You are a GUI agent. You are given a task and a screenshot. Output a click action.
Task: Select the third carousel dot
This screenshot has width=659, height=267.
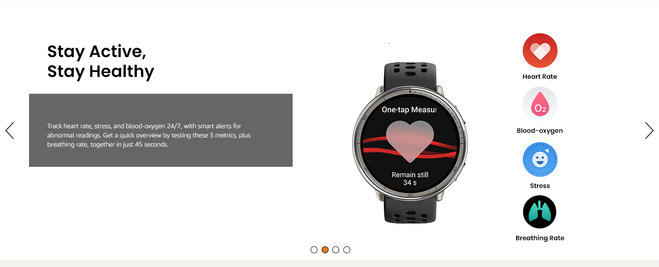coord(335,250)
